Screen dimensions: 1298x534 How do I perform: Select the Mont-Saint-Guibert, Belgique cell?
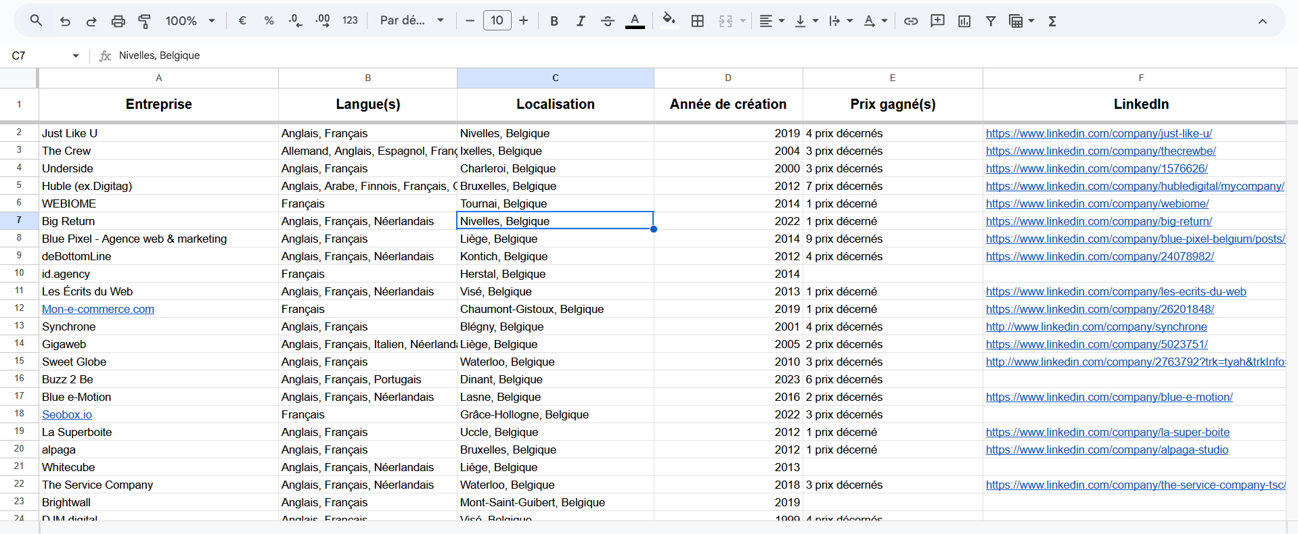click(x=556, y=502)
